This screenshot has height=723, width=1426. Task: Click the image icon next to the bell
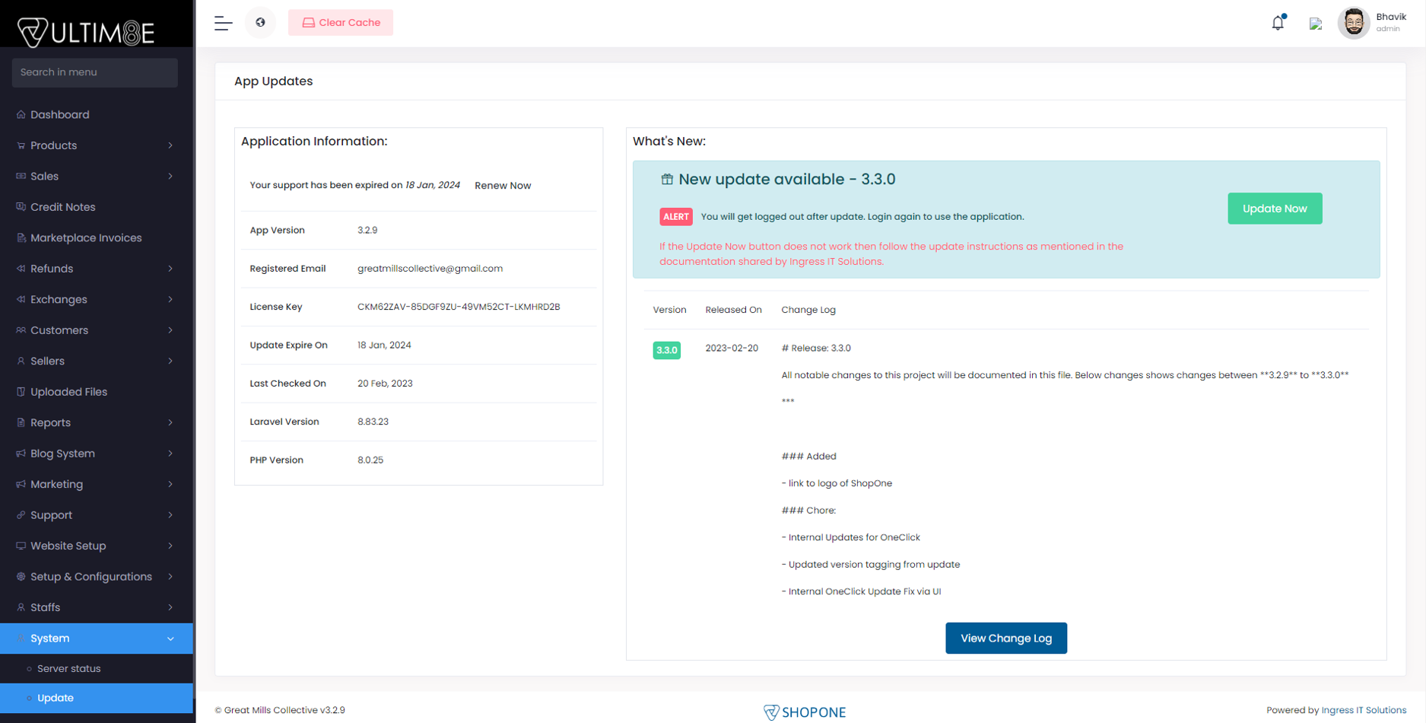1316,23
